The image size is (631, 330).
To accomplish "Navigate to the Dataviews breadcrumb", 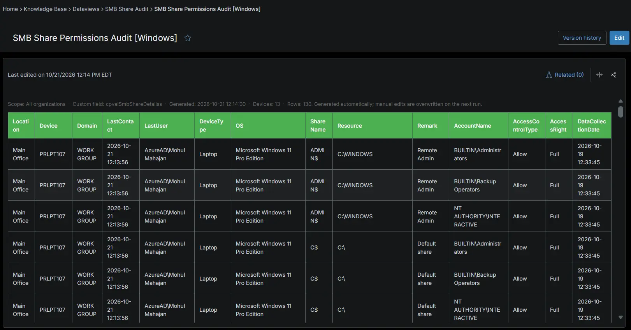I will pos(86,9).
